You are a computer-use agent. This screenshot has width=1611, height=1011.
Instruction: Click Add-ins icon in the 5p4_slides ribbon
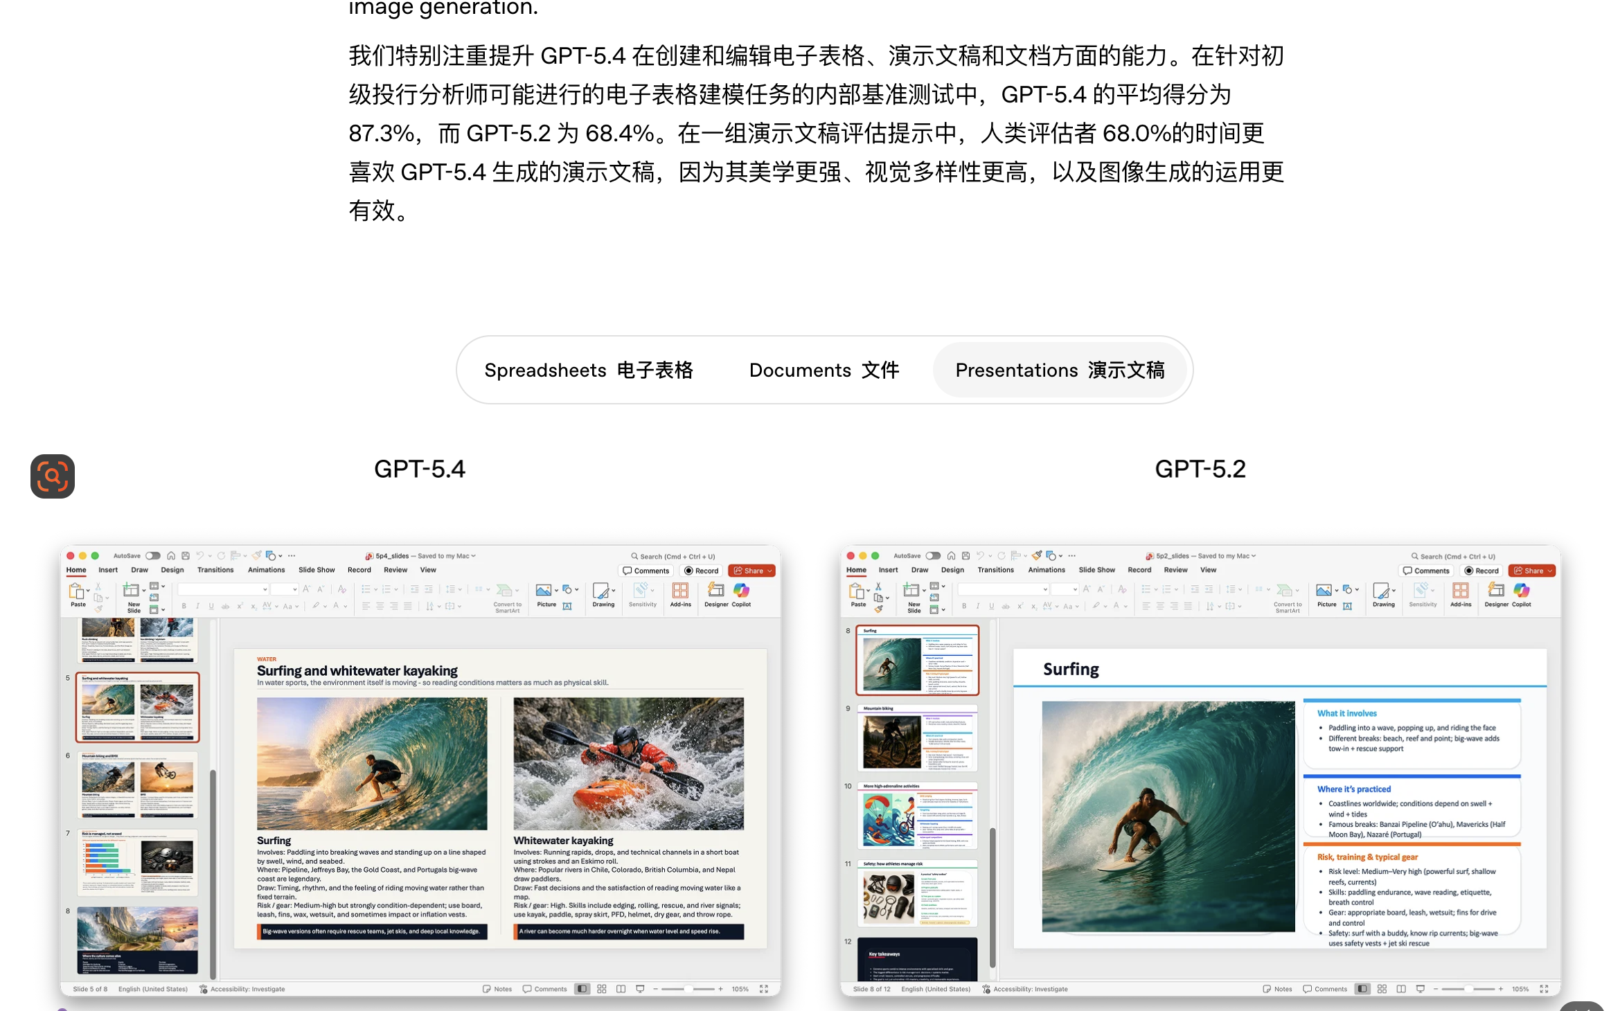click(x=680, y=591)
